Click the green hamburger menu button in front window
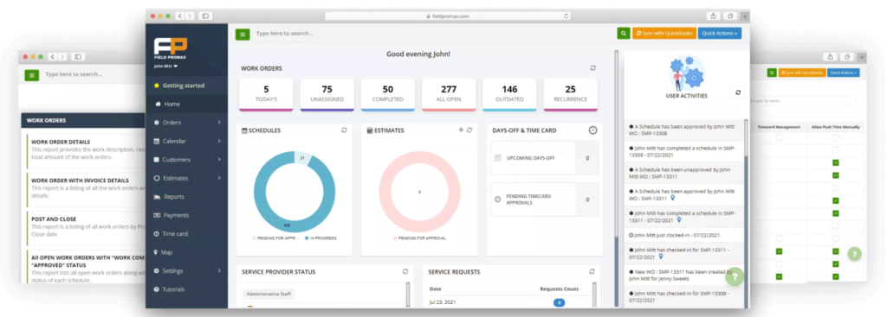The width and height of the screenshot is (887, 317). click(243, 35)
